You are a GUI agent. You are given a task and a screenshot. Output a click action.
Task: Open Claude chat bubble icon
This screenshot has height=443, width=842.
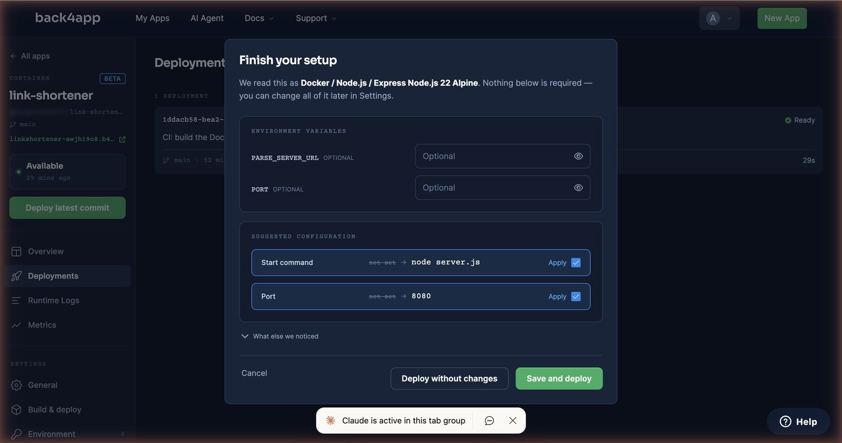click(x=489, y=420)
